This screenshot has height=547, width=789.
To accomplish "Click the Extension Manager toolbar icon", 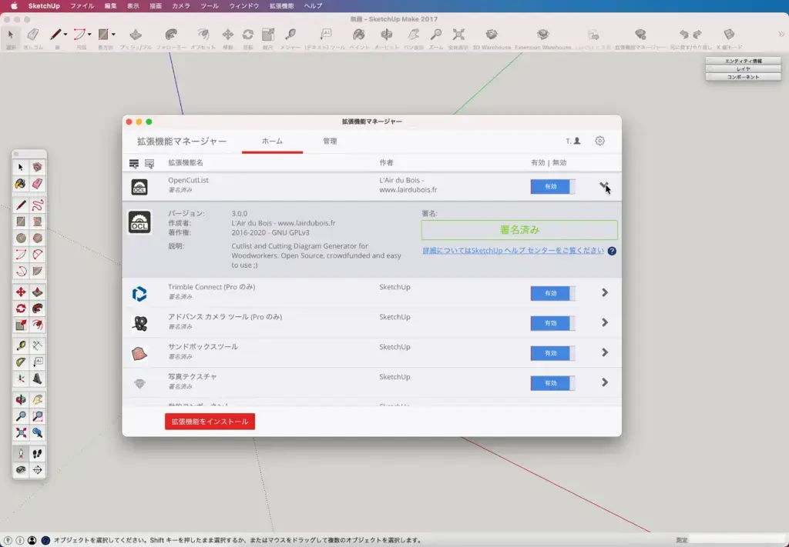I will (640, 35).
